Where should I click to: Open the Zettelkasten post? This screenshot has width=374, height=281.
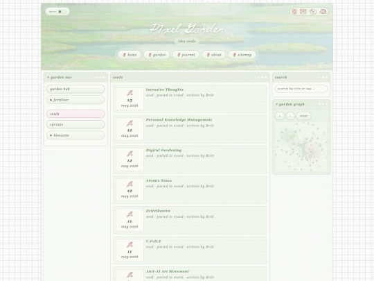[x=158, y=211]
